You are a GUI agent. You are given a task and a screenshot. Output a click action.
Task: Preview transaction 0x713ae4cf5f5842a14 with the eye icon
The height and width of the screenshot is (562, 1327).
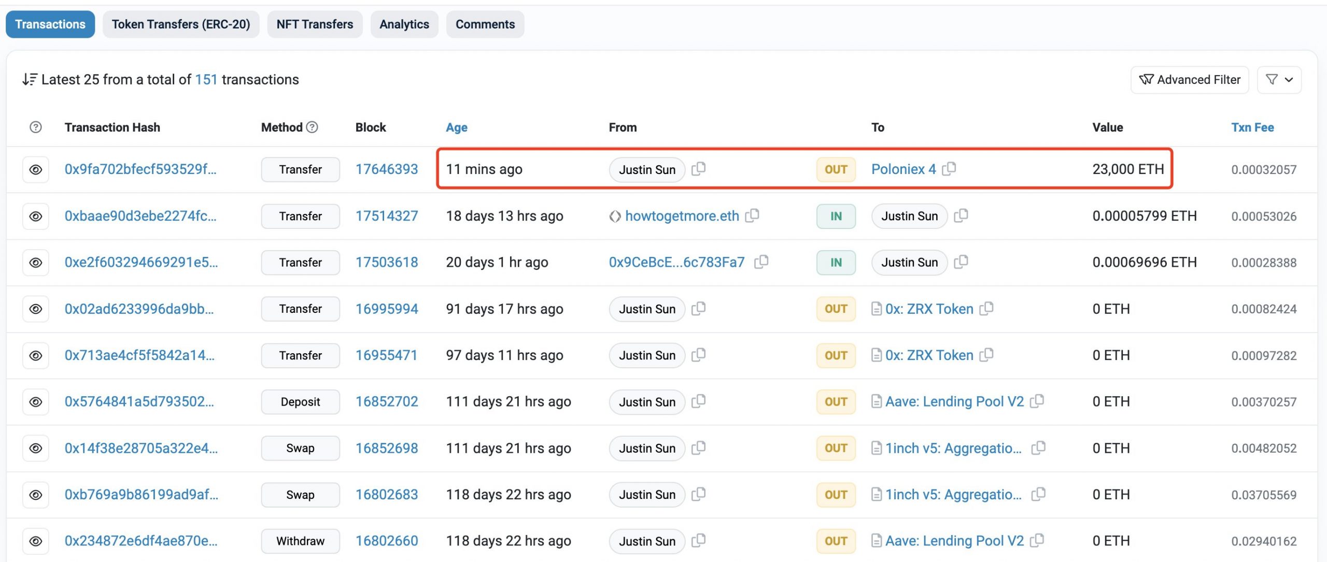[x=35, y=355]
